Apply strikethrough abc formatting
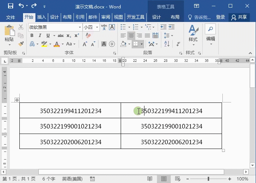Viewport: 256px width, 183px height. click(61, 36)
